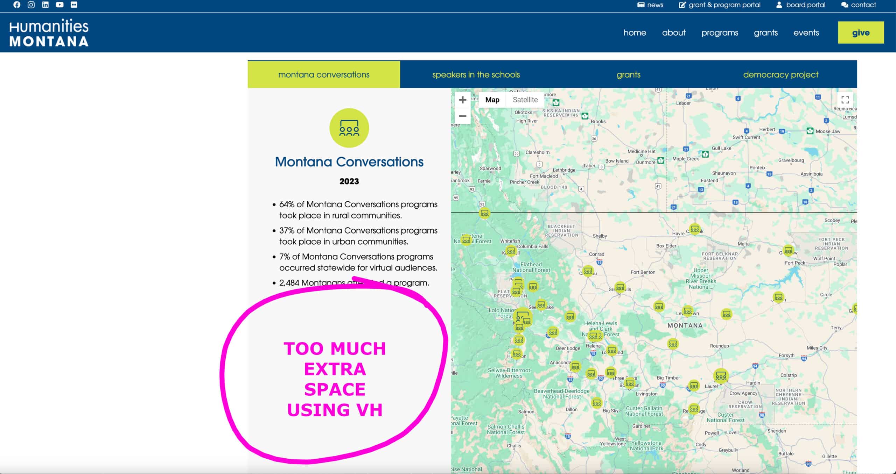The height and width of the screenshot is (474, 896).
Task: Select the democracy project tab
Action: [x=781, y=74]
